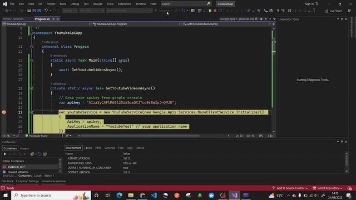Image resolution: width=356 pixels, height=200 pixels.
Task: Click the Visual Studio logo icon
Action: [5, 4]
